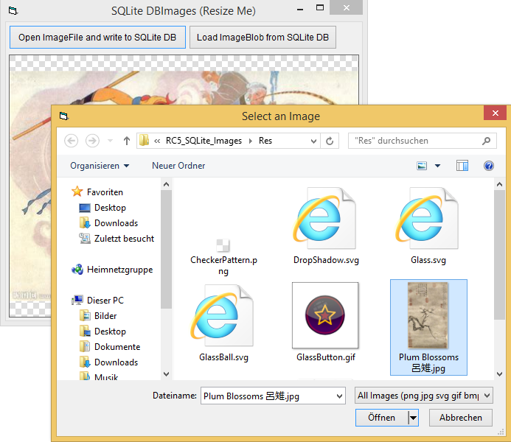Open Downloads under Favoriten
Screen dimensions: 511x442
pyautogui.click(x=116, y=223)
